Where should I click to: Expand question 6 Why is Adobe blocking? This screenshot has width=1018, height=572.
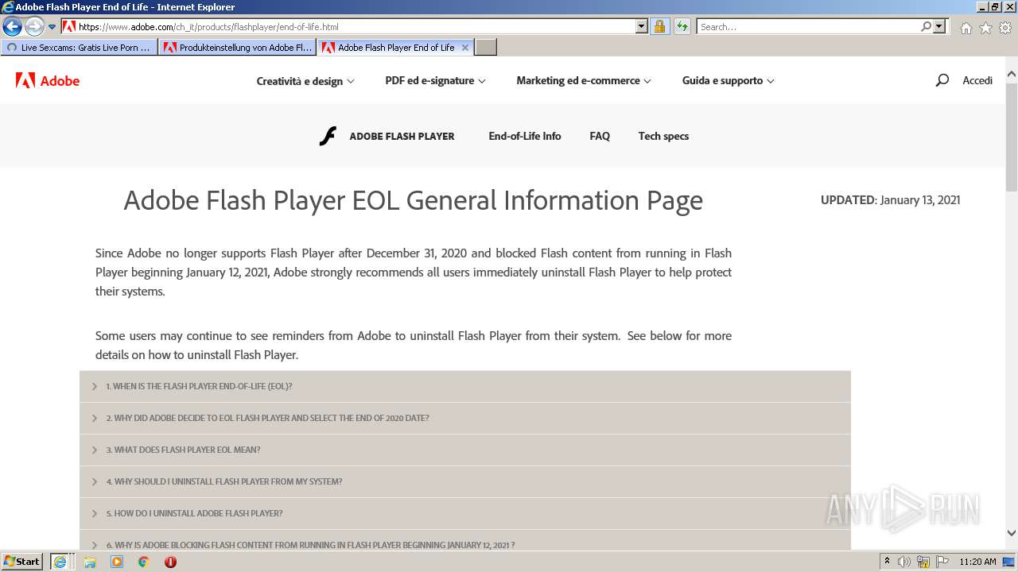coord(465,541)
